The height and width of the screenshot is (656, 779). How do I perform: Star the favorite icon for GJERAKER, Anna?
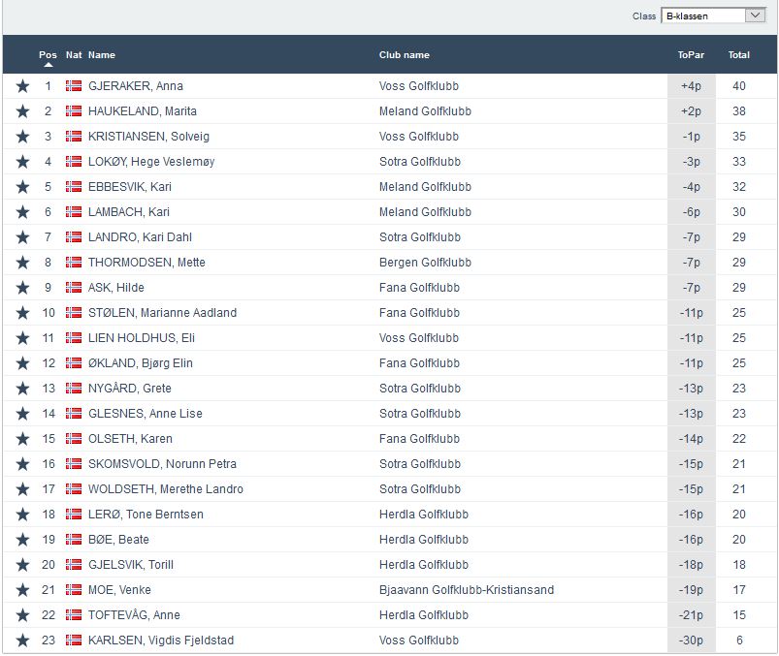22,86
